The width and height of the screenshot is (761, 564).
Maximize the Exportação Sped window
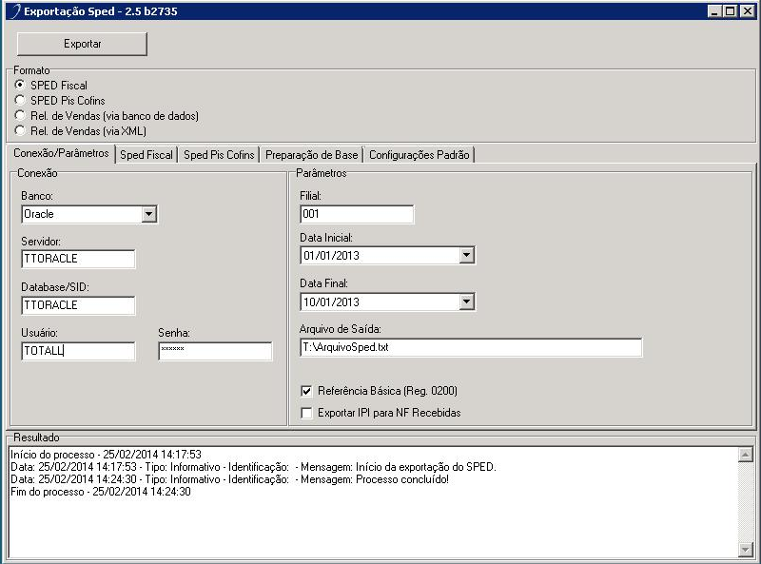tap(730, 11)
